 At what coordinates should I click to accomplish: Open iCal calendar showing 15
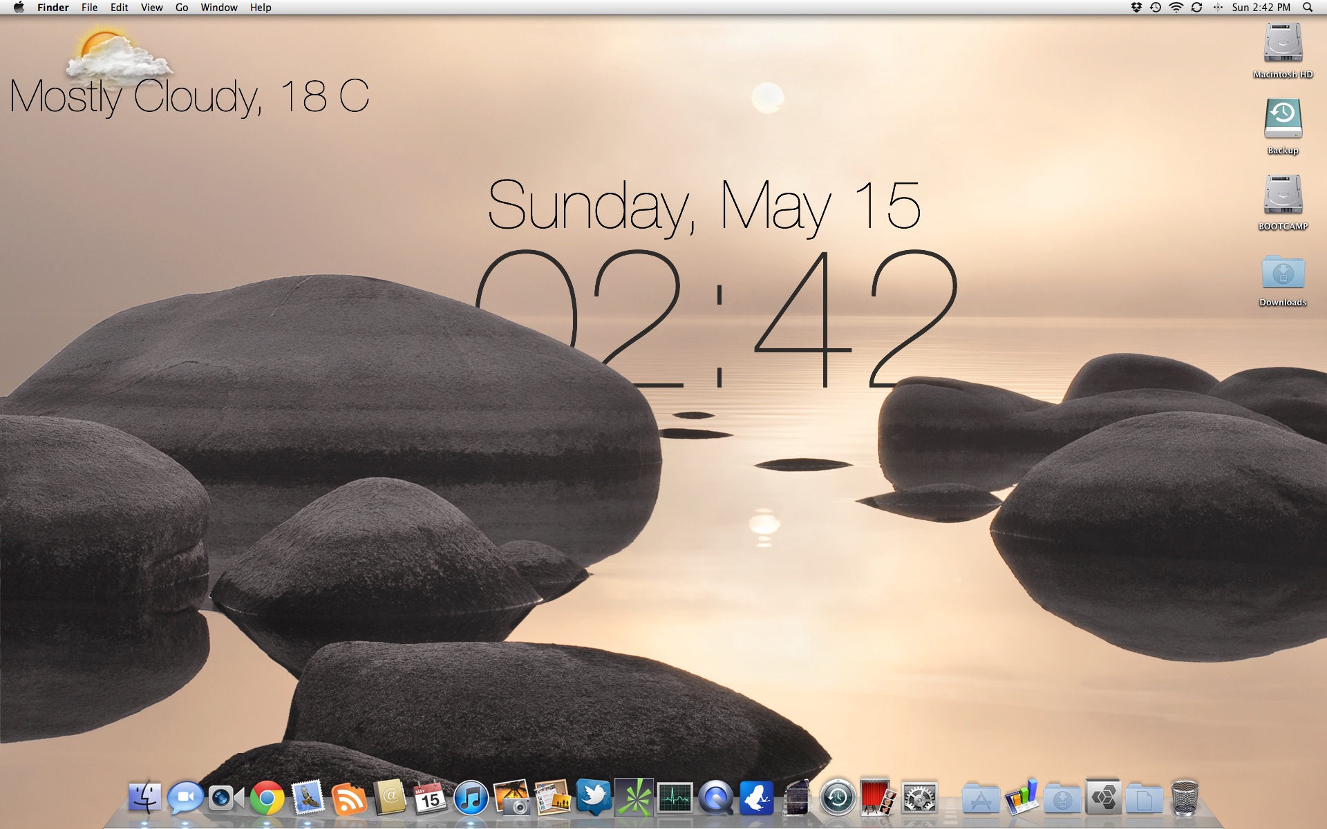[430, 799]
